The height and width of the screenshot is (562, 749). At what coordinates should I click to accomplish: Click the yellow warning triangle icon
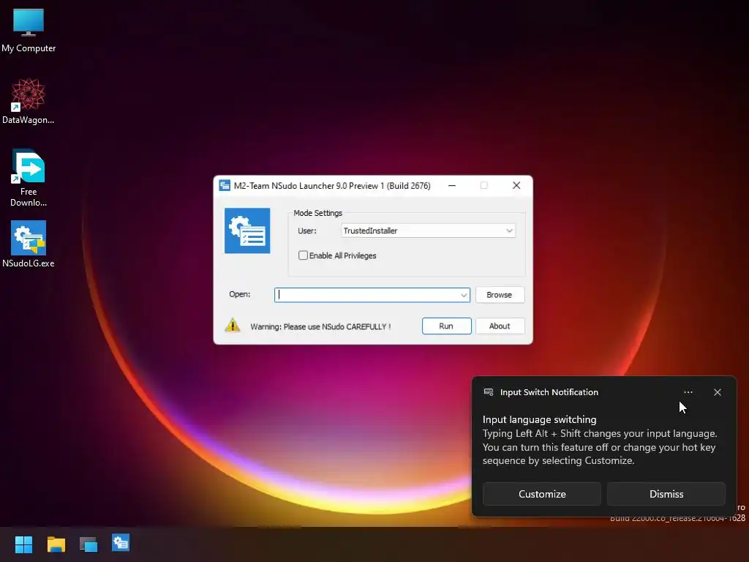tap(233, 326)
